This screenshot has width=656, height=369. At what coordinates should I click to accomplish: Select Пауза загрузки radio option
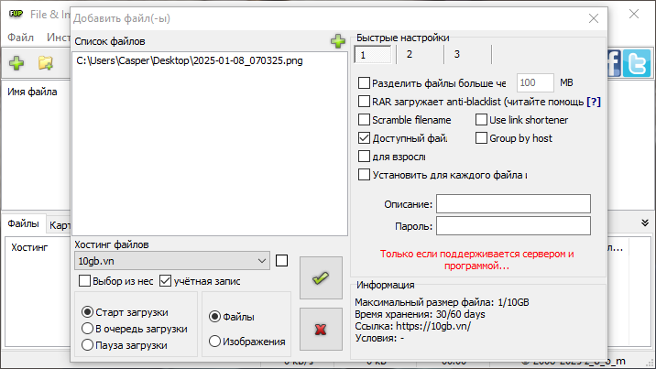(x=87, y=345)
